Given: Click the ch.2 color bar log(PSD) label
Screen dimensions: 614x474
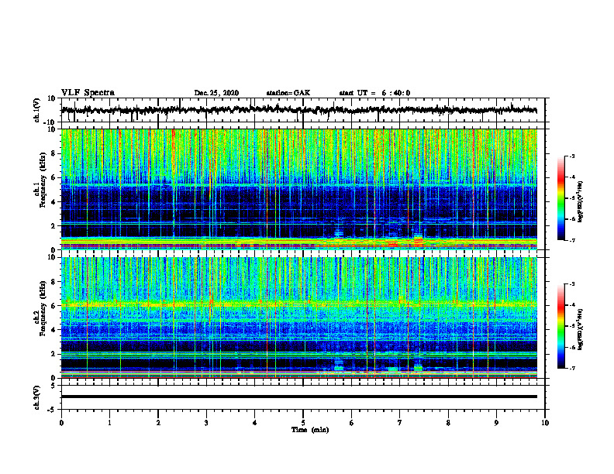Looking at the screenshot, I should (x=581, y=329).
